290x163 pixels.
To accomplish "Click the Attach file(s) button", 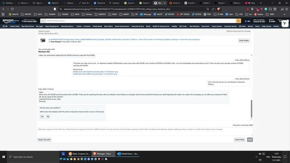I will [240, 140].
